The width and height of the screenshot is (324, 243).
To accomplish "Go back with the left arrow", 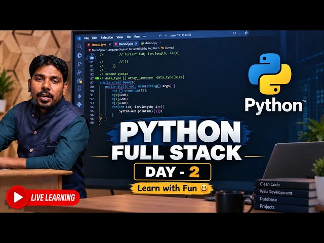I will pyautogui.click(x=160, y=35).
